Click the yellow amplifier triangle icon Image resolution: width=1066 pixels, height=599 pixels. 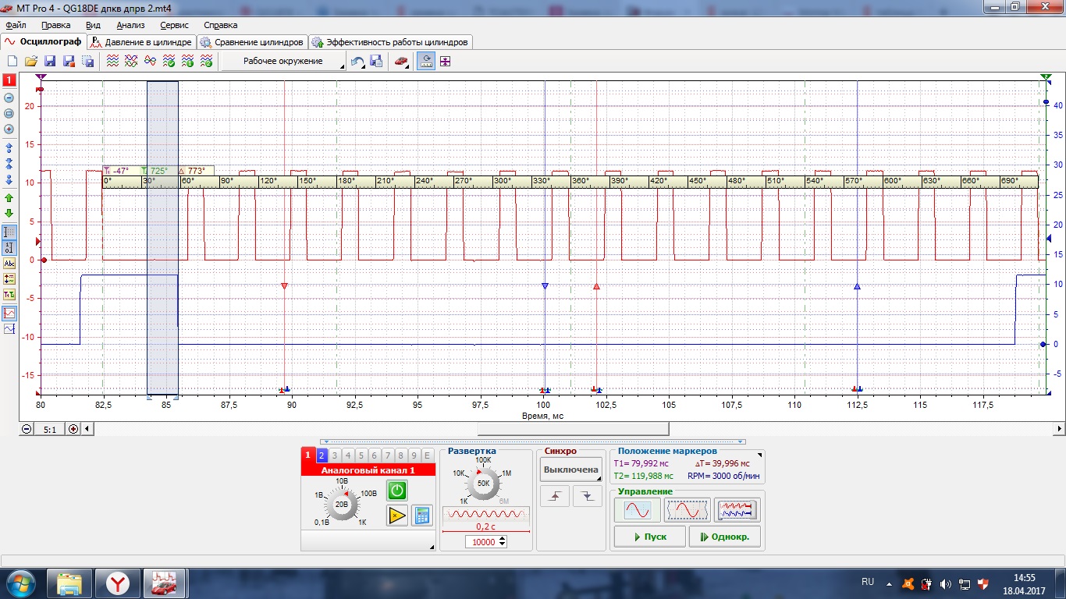(x=397, y=516)
